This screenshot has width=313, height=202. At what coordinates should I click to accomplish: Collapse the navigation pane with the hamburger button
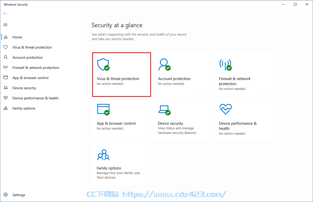click(5, 25)
